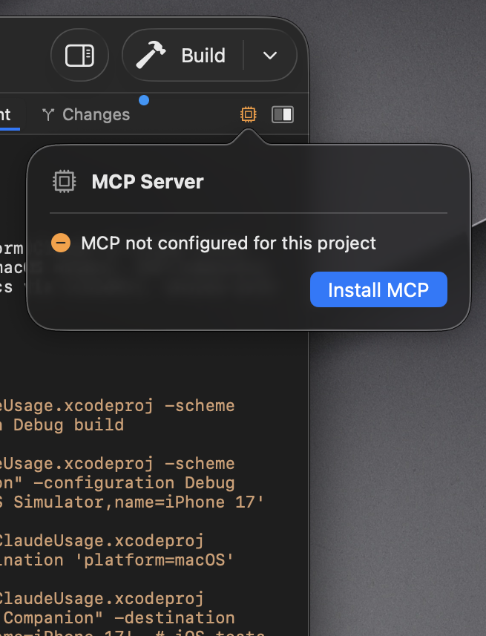Click the blue notification dot above Changes
The height and width of the screenshot is (636, 486).
(144, 99)
